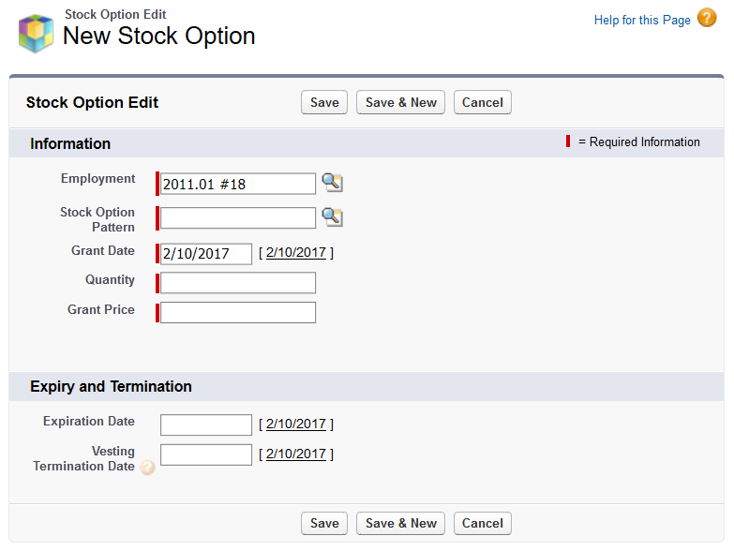Click the Grant Price text field

tap(238, 312)
